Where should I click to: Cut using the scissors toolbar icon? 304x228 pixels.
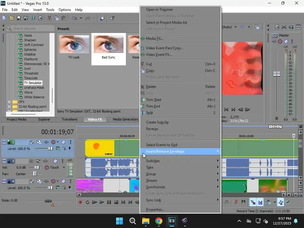(49, 18)
